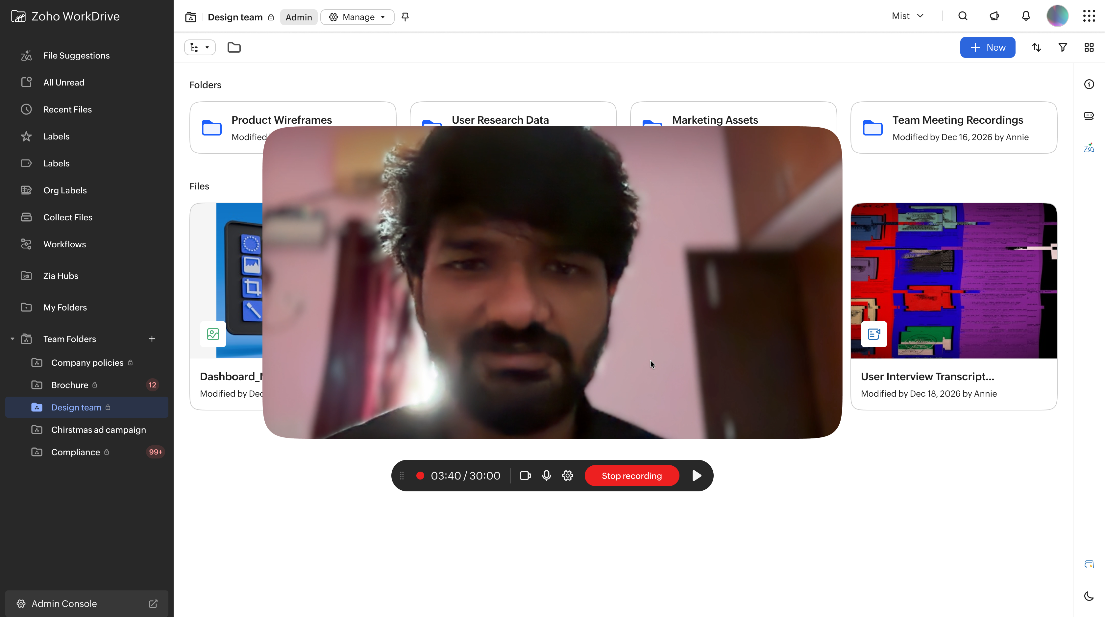Open the user profile avatar

point(1058,16)
